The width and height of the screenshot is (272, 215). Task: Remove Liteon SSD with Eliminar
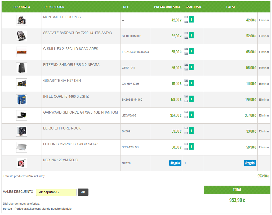(264, 147)
